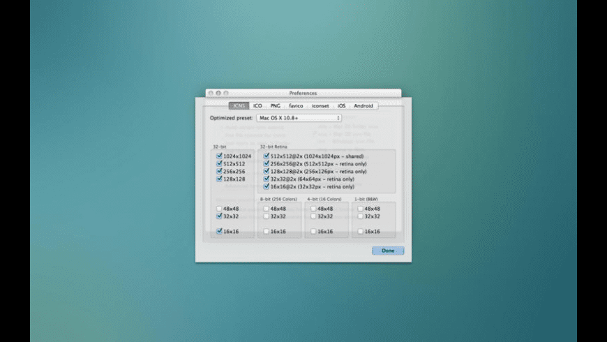Viewport: 607px width, 342px height.
Task: Enable 8-bit 16x16 checkbox
Action: [267, 231]
